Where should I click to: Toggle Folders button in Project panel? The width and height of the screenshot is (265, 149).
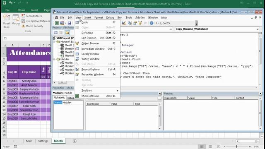point(67,33)
